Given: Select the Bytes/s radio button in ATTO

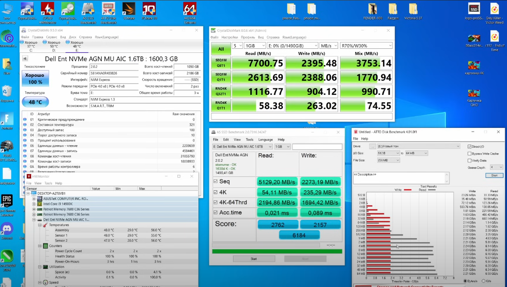Looking at the screenshot, I should click(465, 281).
